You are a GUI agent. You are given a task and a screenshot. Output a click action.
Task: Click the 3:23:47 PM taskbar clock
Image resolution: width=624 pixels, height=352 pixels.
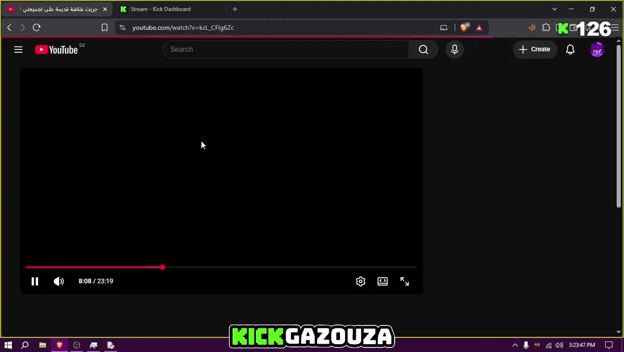(582, 345)
